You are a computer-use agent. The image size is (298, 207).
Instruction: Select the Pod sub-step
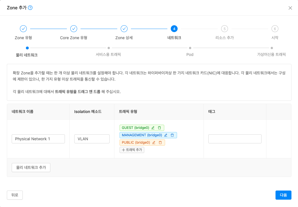coord(190,48)
